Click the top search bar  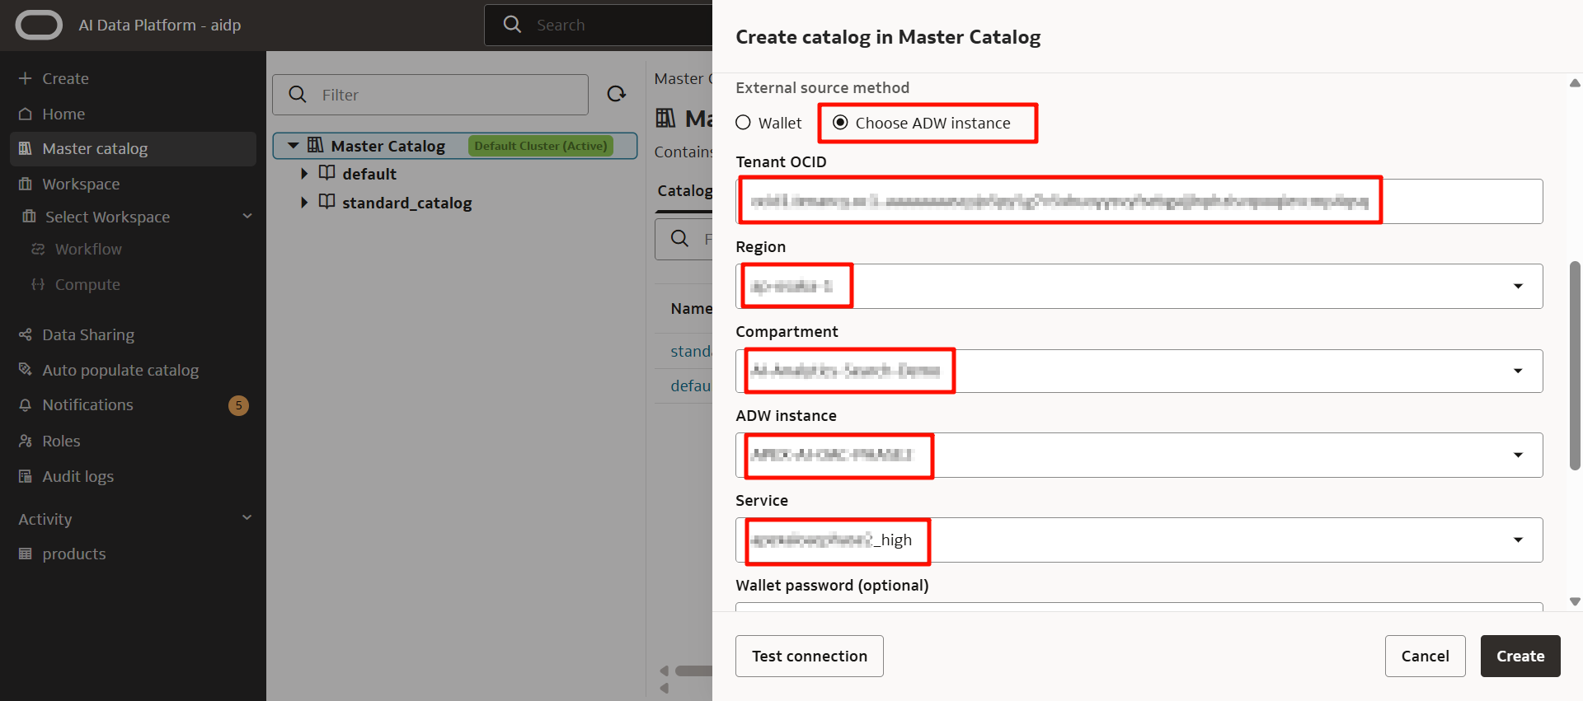pyautogui.click(x=599, y=25)
